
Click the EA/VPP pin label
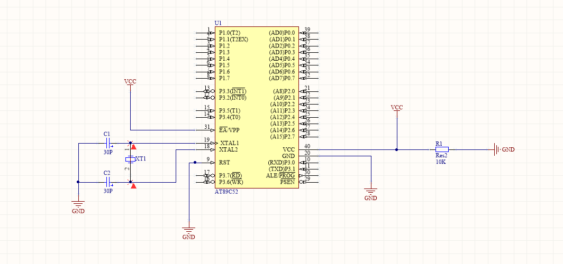tap(229, 130)
